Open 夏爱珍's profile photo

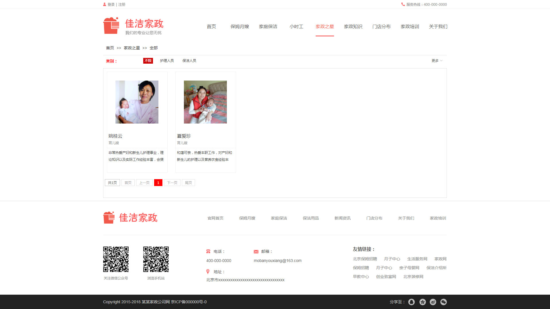(205, 102)
